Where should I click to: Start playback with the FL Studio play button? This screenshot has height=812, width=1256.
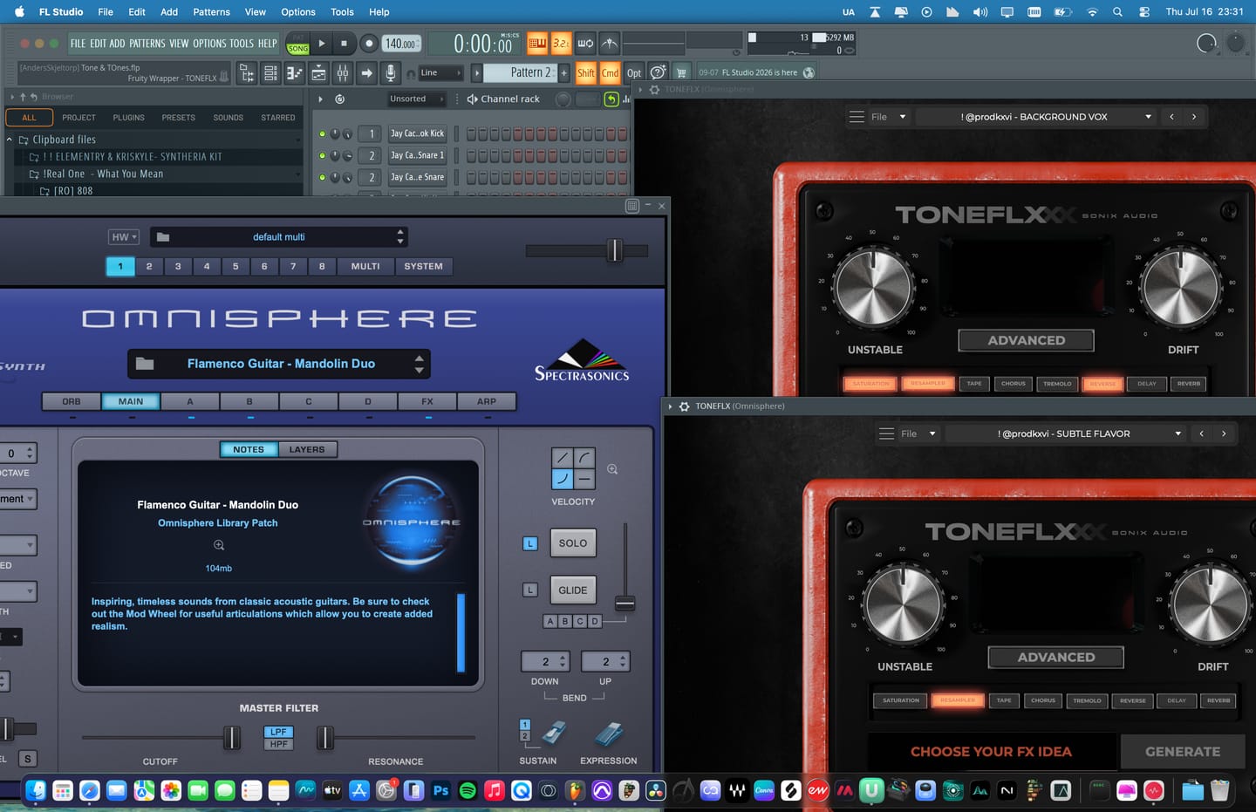(x=322, y=43)
